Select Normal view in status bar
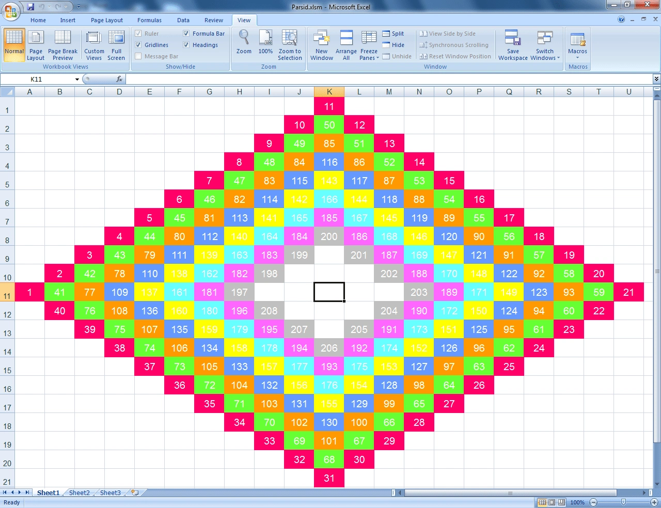This screenshot has width=661, height=508. (542, 502)
